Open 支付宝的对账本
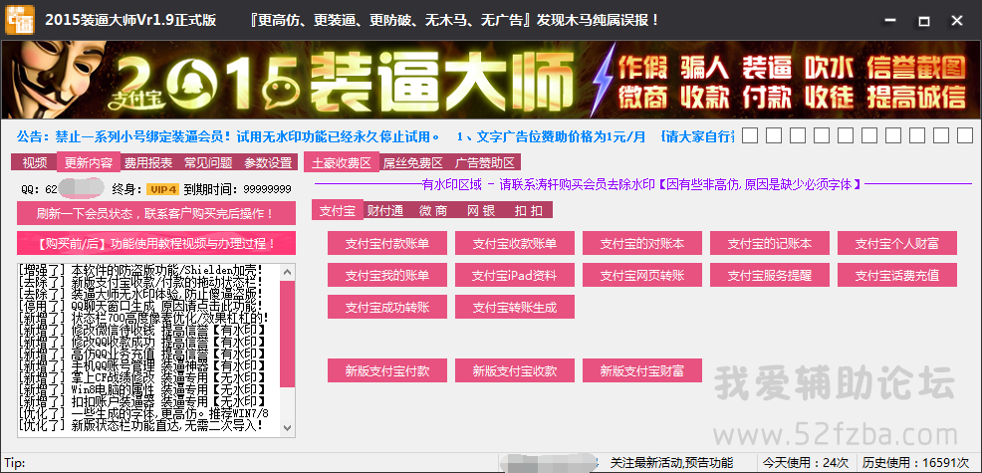The width and height of the screenshot is (982, 473). point(642,243)
